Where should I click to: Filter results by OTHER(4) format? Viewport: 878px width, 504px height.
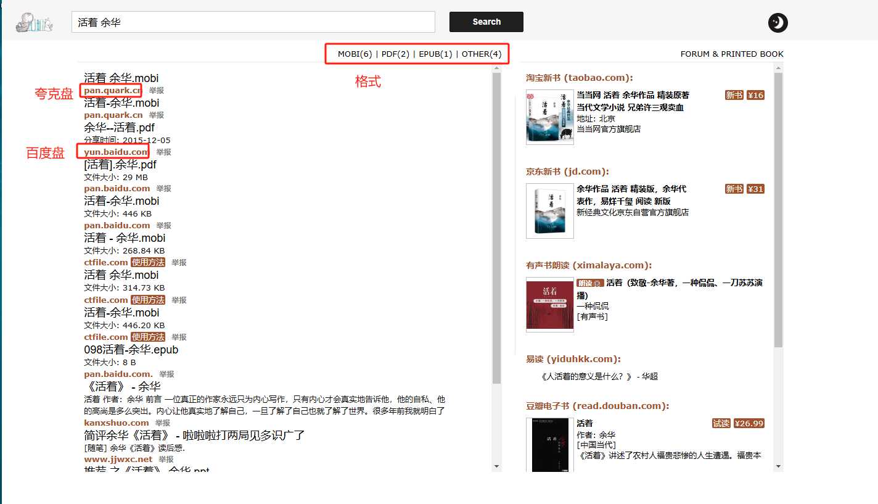[482, 54]
